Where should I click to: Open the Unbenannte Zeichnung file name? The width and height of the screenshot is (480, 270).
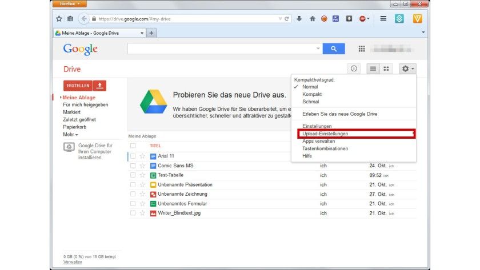(x=182, y=194)
